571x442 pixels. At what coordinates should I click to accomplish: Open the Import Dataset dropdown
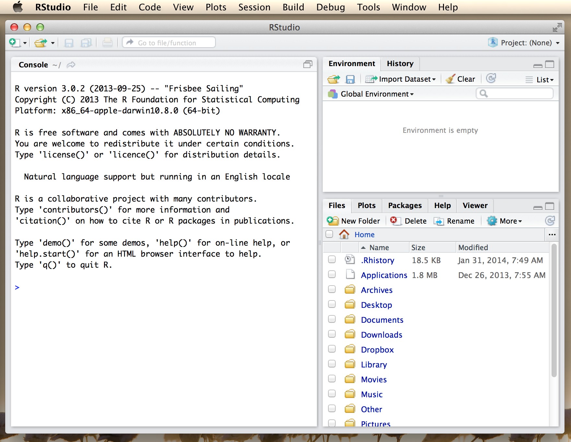point(401,79)
